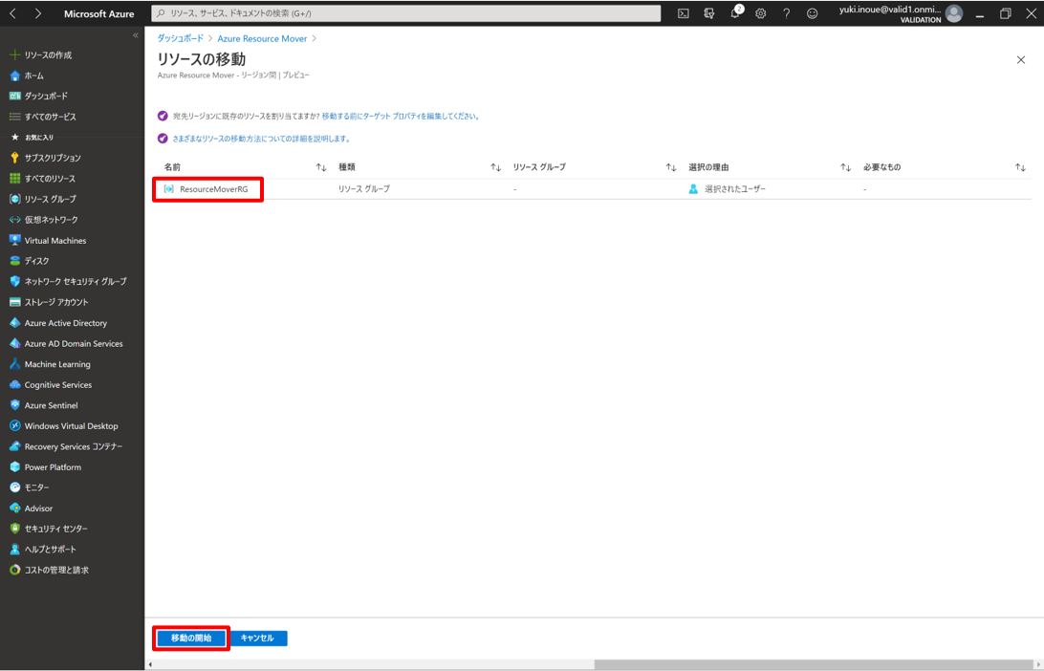Open Virtual Machines icon in the sidebar
Screen dimensions: 1044x671
(14, 240)
